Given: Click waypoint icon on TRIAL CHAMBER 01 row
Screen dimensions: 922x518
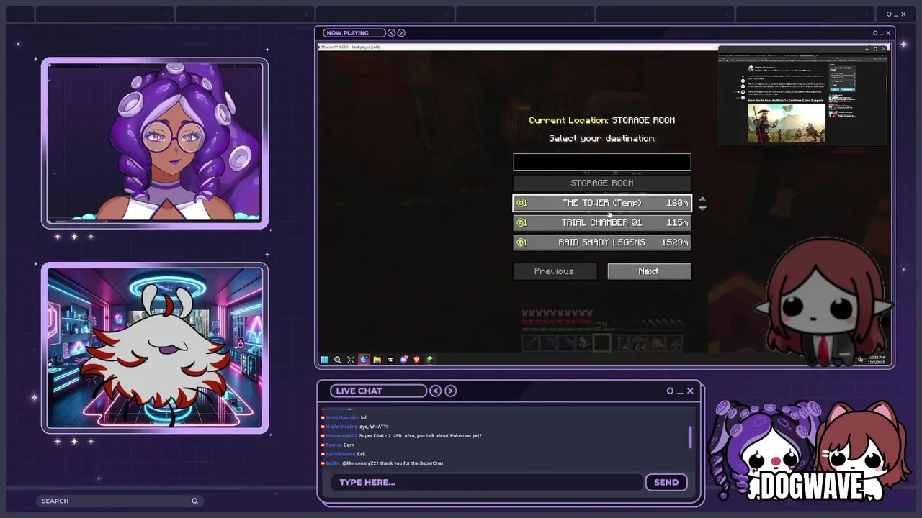Looking at the screenshot, I should 522,222.
